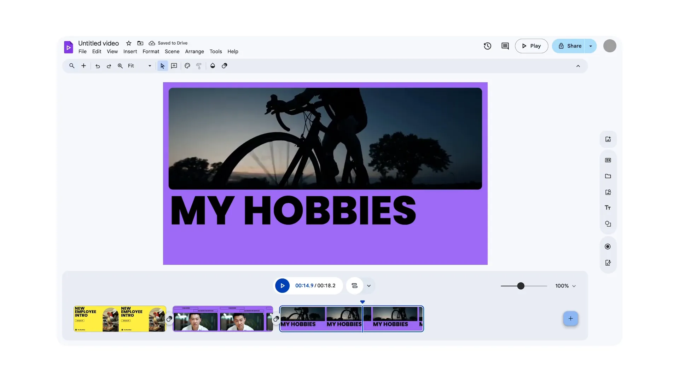
Task: Click the redo arrow in toolbar
Action: (x=108, y=66)
